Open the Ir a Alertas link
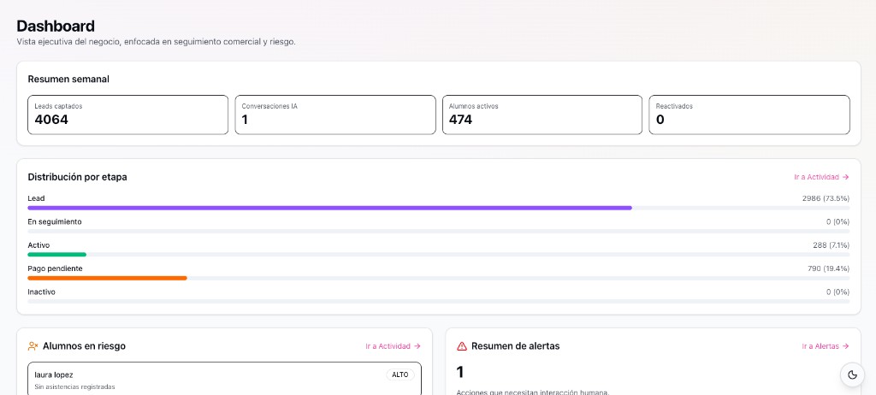Image resolution: width=876 pixels, height=395 pixels. (825, 346)
